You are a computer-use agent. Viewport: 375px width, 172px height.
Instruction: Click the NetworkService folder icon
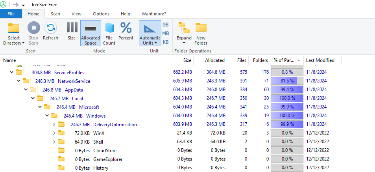coord(26,80)
